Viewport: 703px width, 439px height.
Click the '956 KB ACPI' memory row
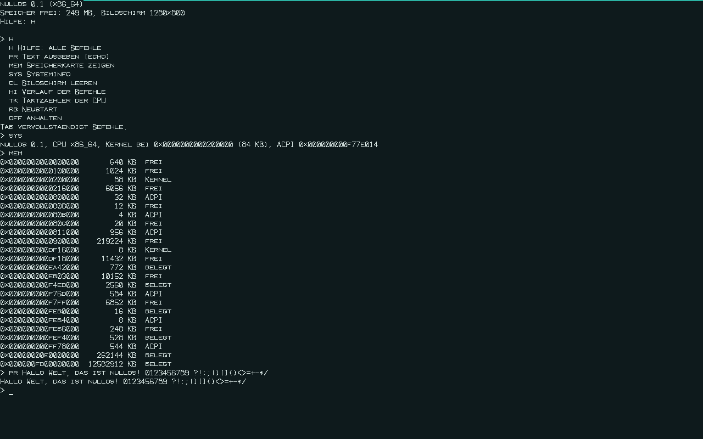pos(81,232)
